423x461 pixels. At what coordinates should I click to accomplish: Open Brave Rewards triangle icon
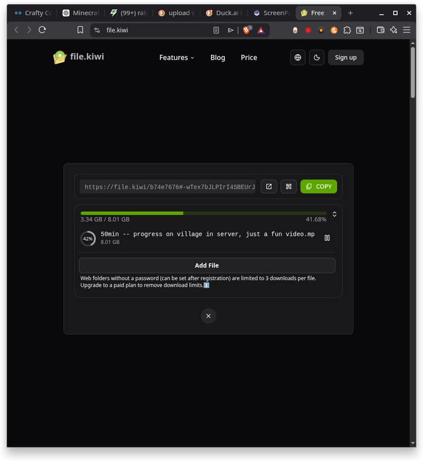261,30
